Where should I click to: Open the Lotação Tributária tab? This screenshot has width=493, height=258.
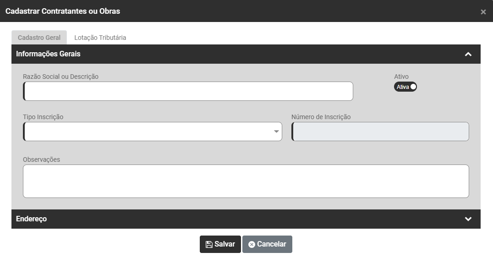click(x=100, y=38)
